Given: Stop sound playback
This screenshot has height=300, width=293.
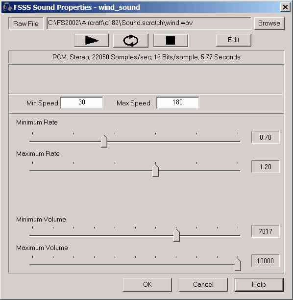Looking at the screenshot, I should 171,40.
